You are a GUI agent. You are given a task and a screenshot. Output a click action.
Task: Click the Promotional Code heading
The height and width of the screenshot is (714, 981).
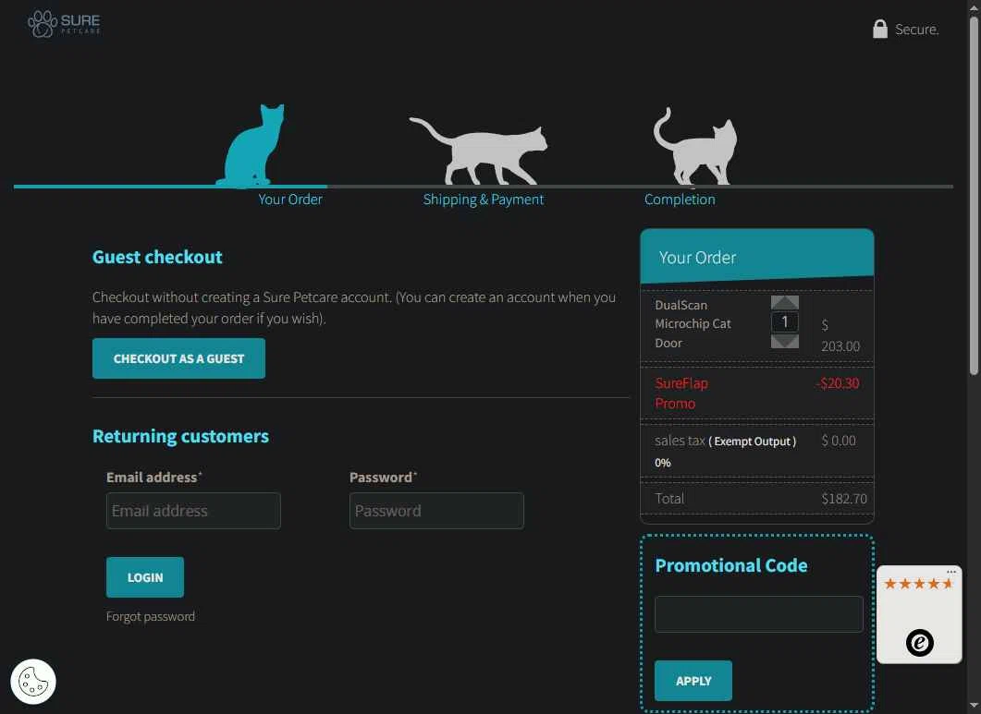click(x=730, y=565)
